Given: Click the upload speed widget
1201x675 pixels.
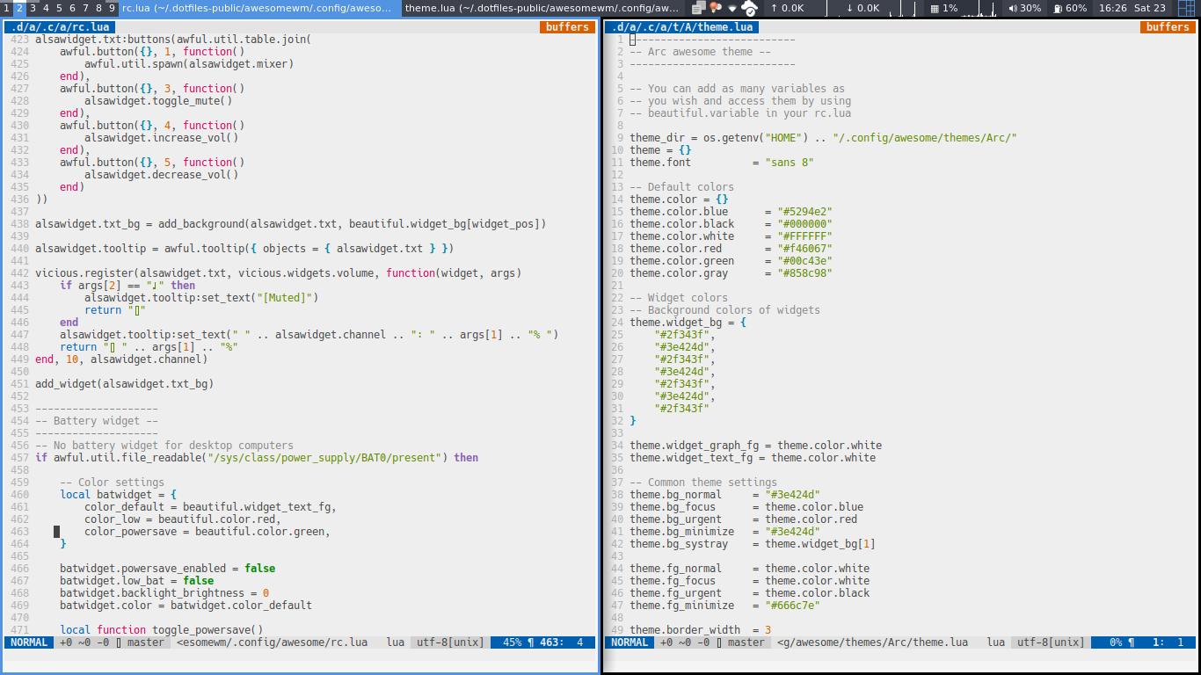Looking at the screenshot, I should coord(787,8).
